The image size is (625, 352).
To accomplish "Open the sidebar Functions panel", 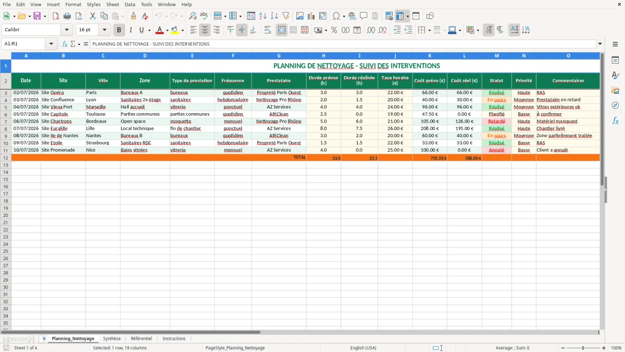I will pyautogui.click(x=615, y=120).
